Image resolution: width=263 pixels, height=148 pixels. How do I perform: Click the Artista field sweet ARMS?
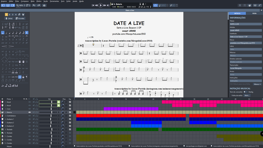pyautogui.click(x=246, y=30)
